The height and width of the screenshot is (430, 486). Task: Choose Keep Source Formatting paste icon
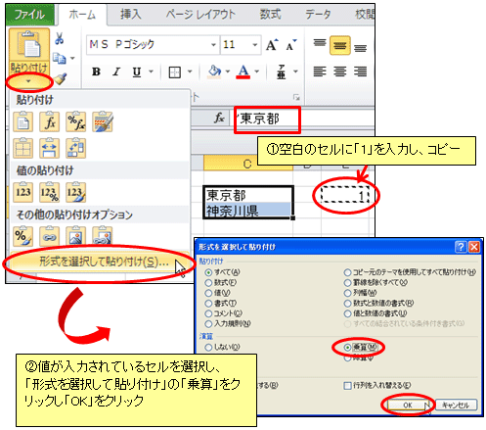click(103, 121)
